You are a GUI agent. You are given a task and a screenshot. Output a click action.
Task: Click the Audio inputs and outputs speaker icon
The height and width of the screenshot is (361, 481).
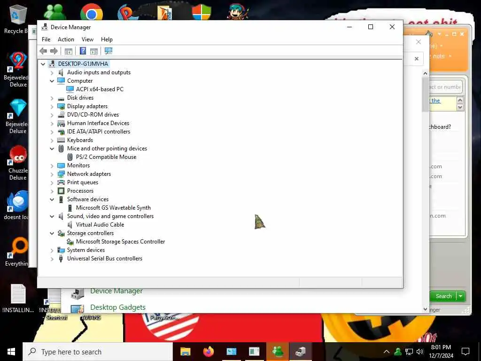coord(61,72)
